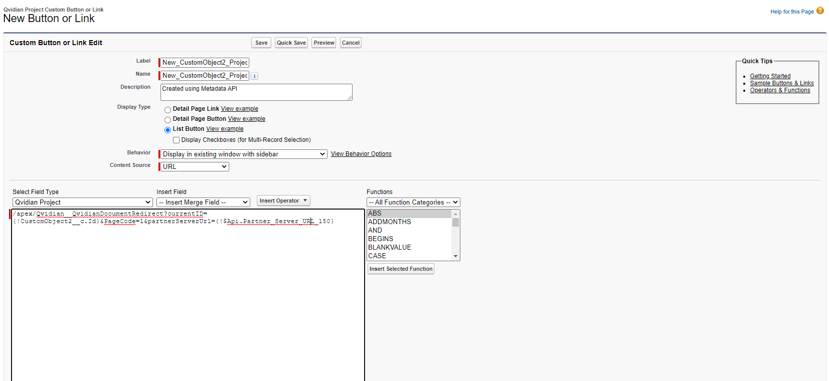Open View example link for List Button
Screen dimensions: 829x381
pos(225,129)
